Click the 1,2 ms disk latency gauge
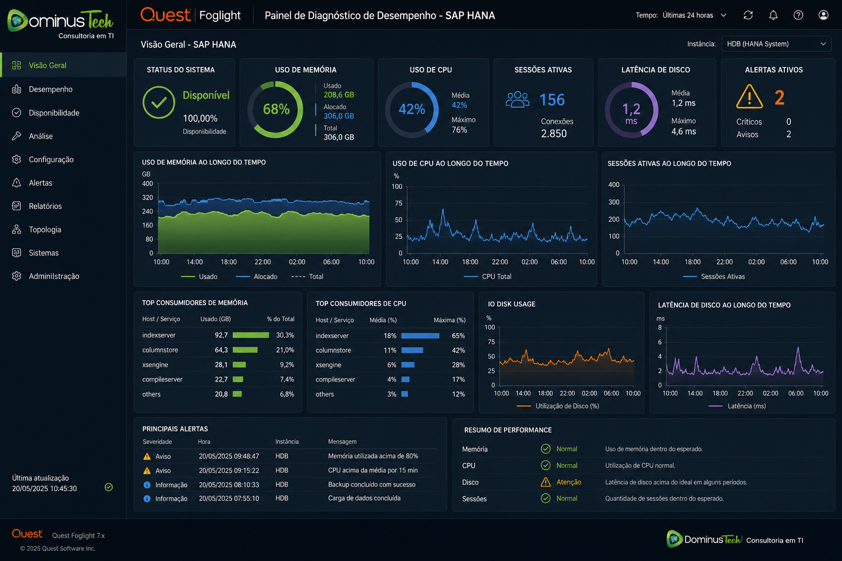This screenshot has width=842, height=561. coord(631,110)
